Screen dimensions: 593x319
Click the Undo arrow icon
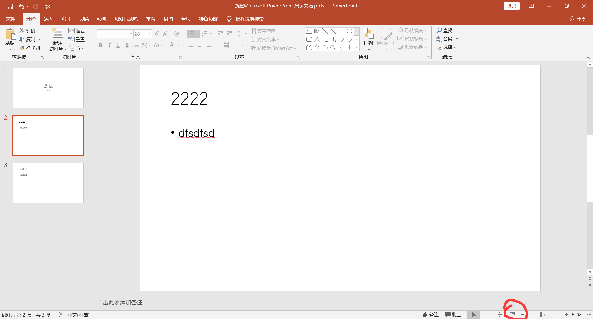click(x=21, y=6)
